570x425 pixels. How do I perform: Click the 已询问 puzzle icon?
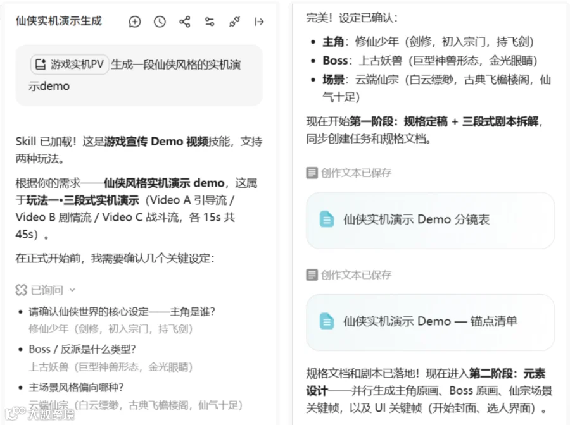[21, 290]
